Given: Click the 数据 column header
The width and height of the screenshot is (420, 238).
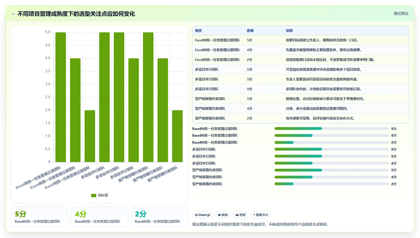Looking at the screenshot, I should 250,31.
